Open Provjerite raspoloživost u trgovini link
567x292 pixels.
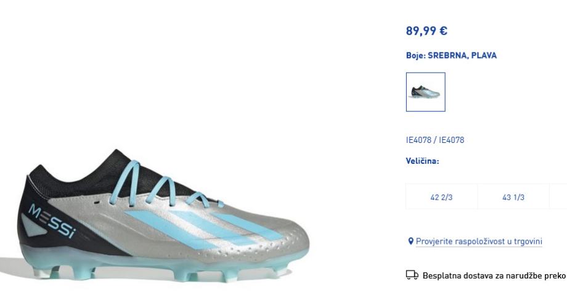pos(479,241)
